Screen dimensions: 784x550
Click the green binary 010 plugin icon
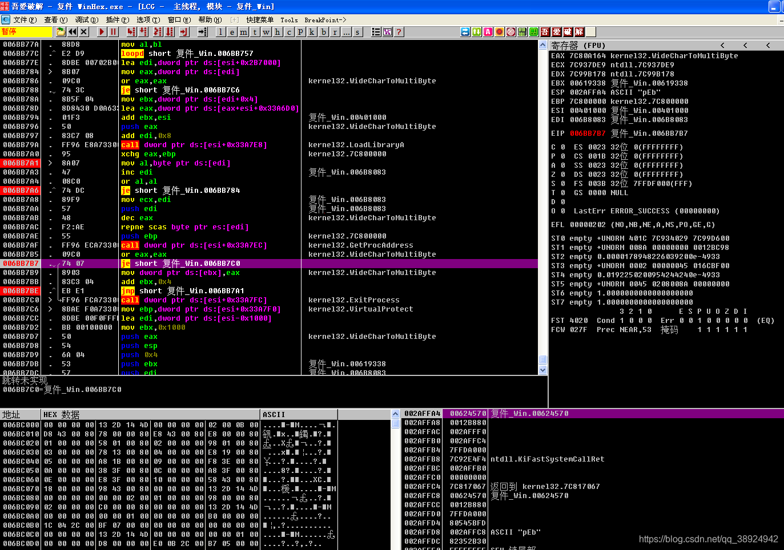[522, 32]
